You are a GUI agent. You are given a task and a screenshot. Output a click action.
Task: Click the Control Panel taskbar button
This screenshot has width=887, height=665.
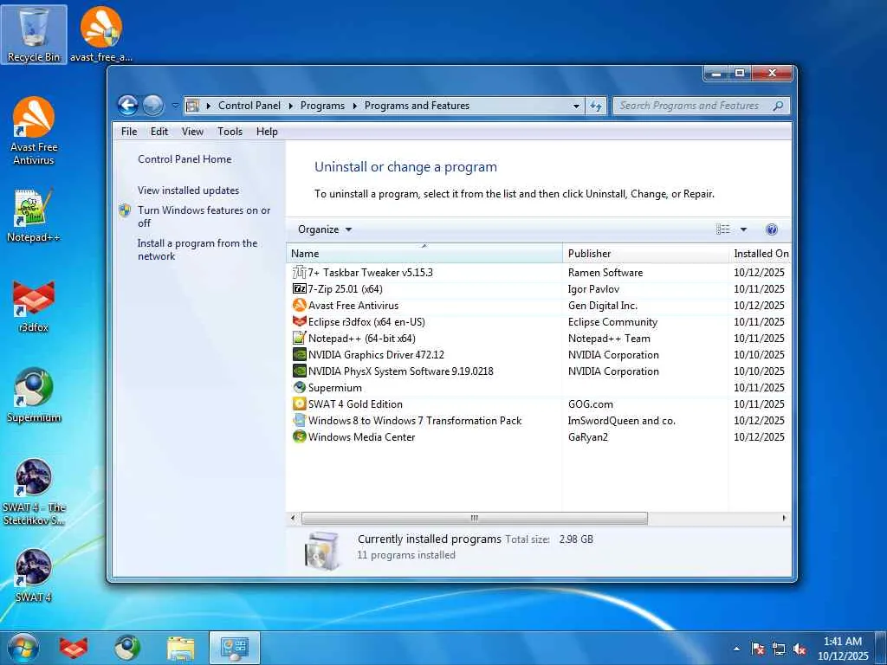coord(235,648)
